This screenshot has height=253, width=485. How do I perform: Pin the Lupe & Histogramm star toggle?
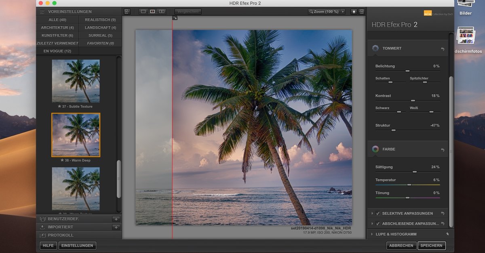[x=447, y=234]
